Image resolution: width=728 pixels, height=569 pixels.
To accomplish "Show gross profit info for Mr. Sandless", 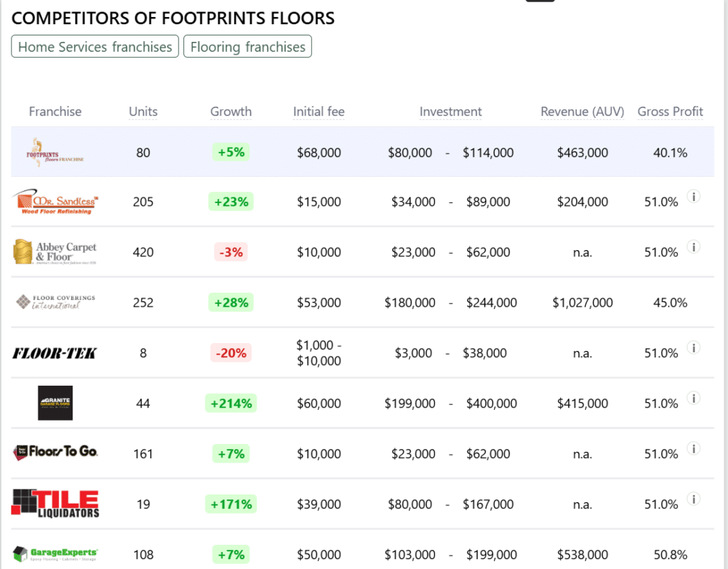I will [x=694, y=197].
